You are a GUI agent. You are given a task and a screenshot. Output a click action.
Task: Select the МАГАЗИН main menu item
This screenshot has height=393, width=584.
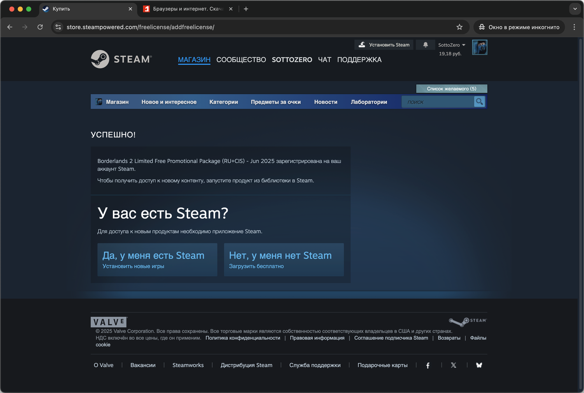point(194,60)
